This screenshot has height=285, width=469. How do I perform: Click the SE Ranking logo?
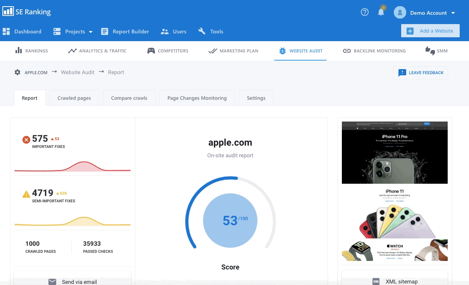[x=27, y=12]
